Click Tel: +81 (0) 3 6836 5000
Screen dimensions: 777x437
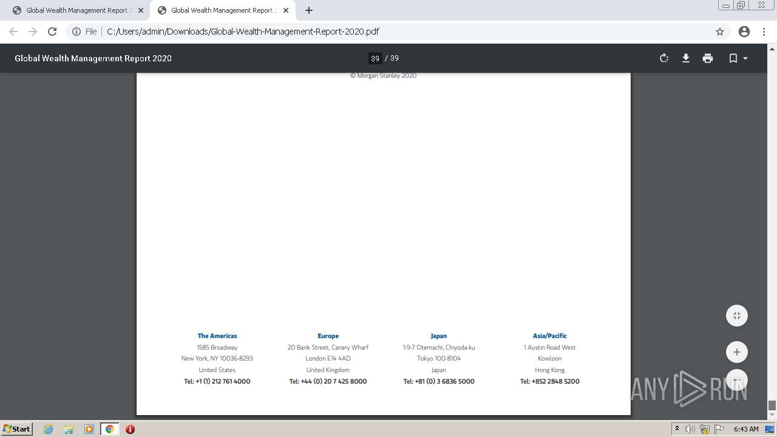pyautogui.click(x=439, y=381)
